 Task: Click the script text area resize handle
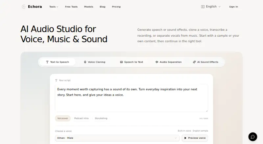click(207, 111)
